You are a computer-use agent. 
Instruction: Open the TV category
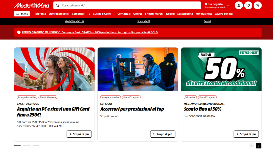(x=89, y=14)
